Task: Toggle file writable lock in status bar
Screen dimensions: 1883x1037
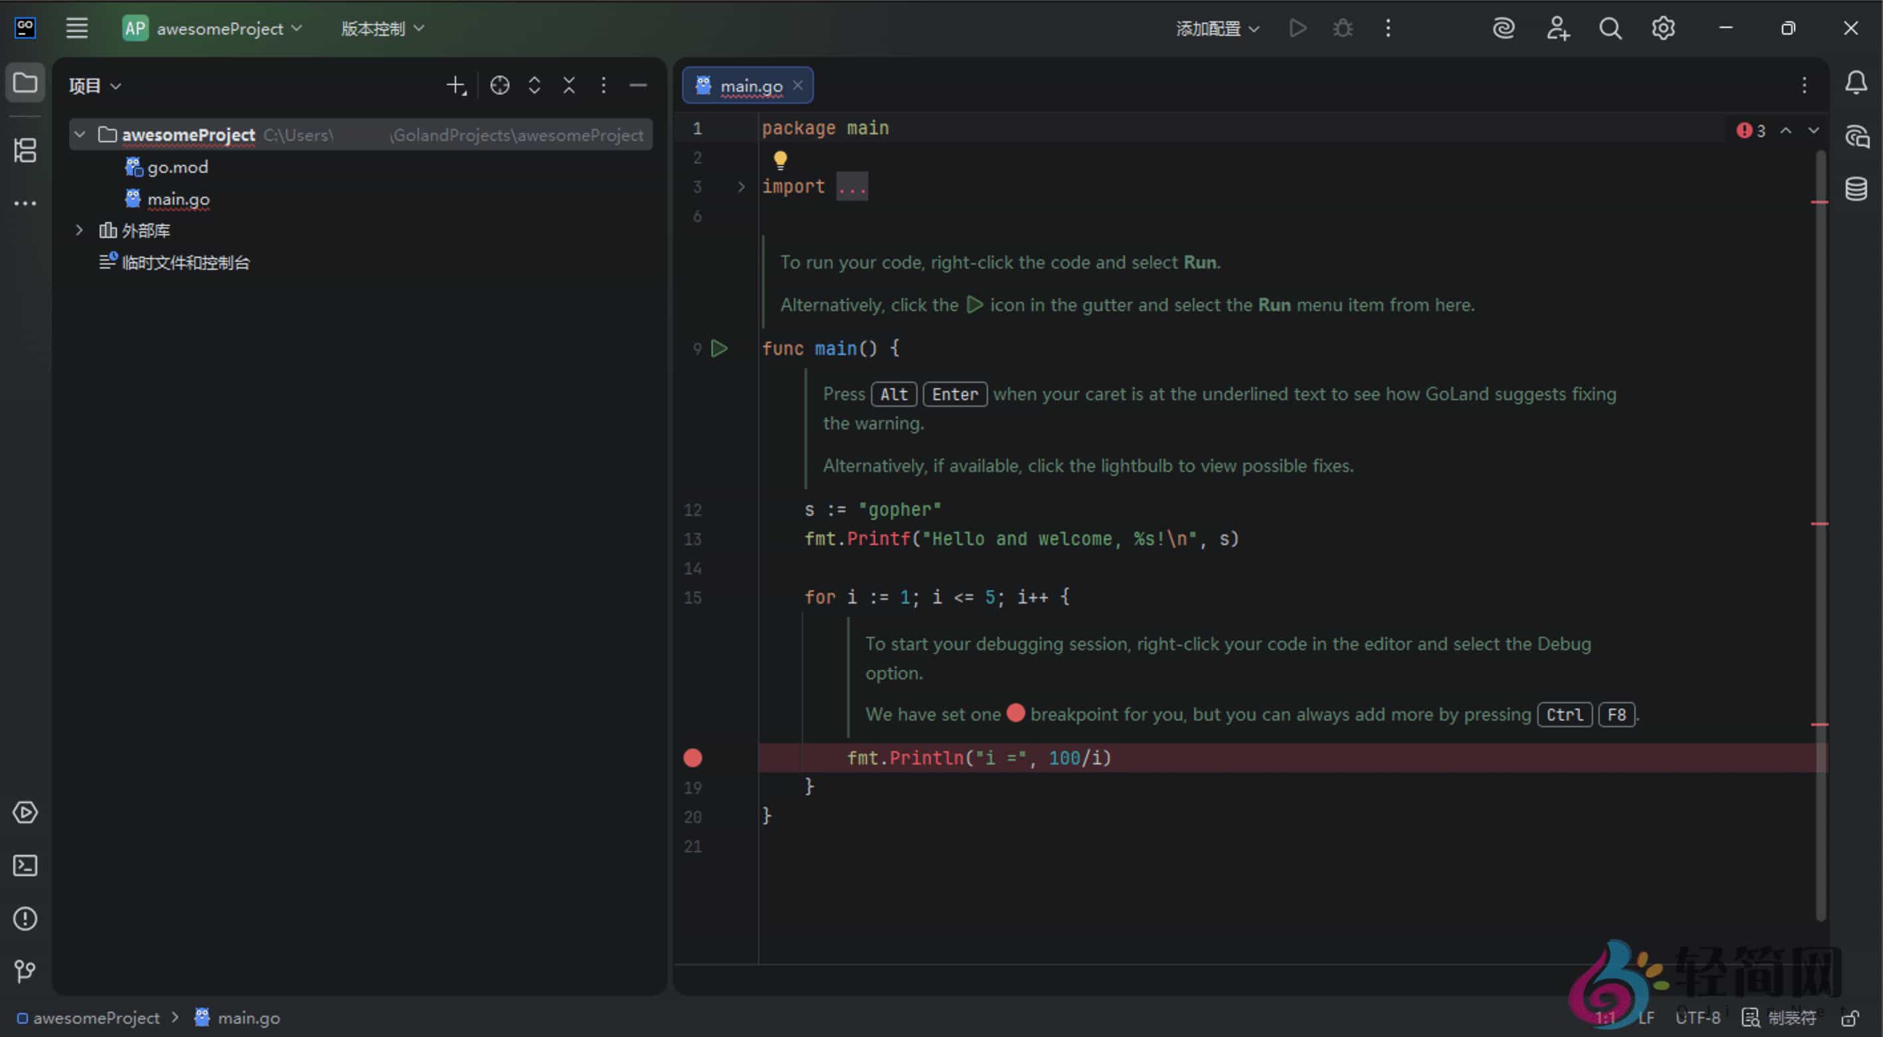Action: (1854, 1017)
